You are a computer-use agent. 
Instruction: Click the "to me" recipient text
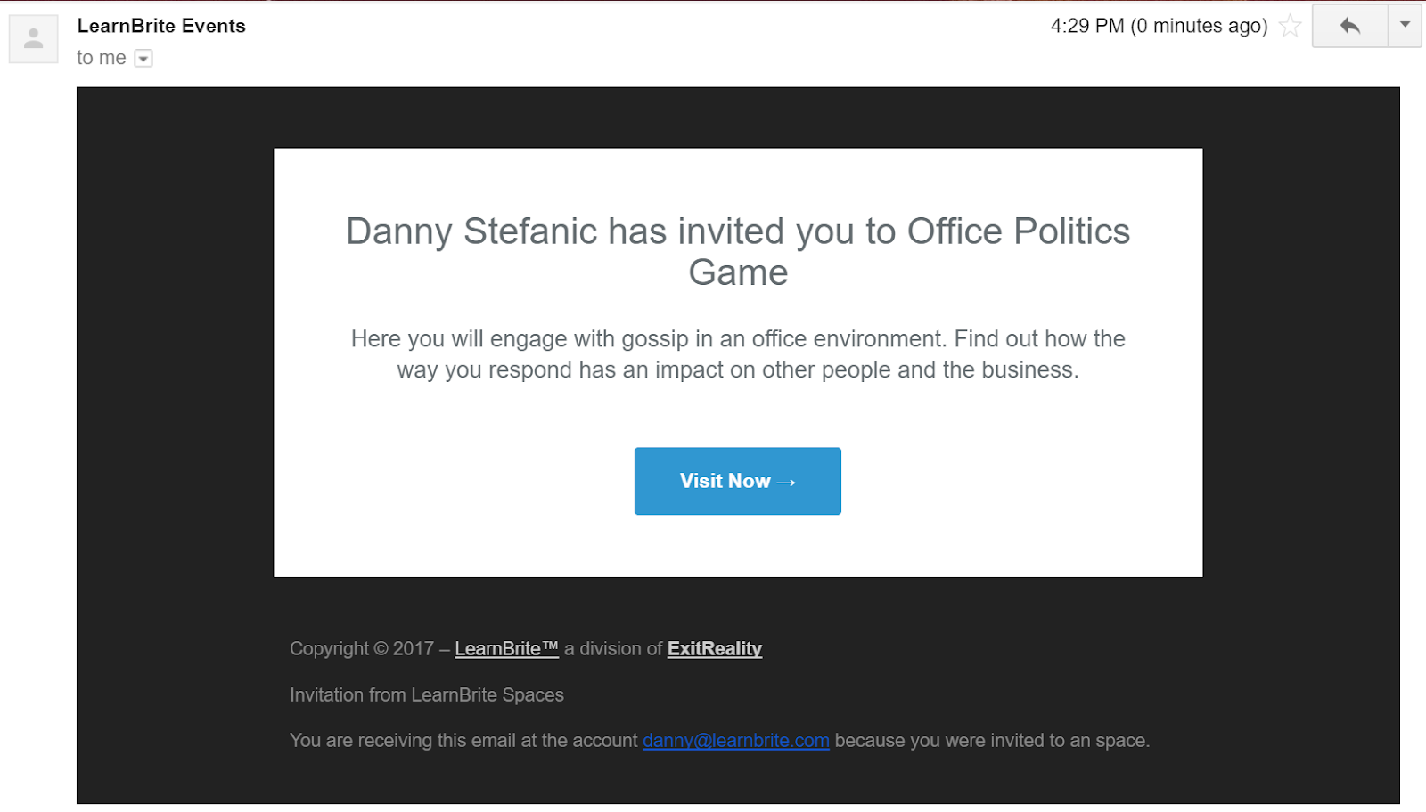[101, 58]
